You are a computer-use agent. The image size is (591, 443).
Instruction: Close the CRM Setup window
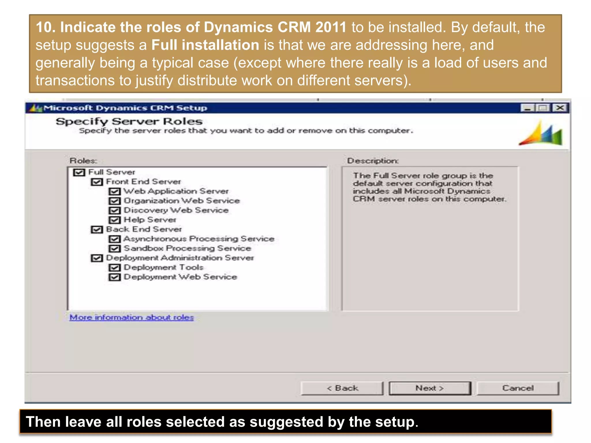[560, 108]
